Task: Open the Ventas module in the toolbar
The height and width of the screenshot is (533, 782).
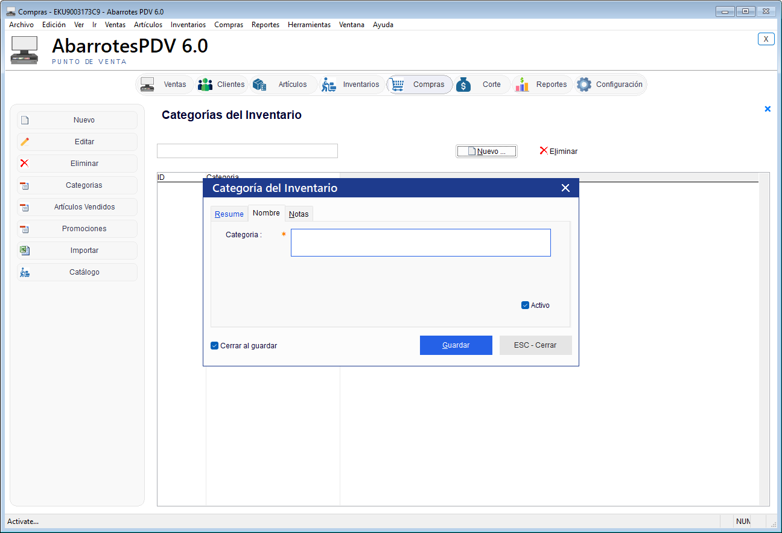Action: 166,85
